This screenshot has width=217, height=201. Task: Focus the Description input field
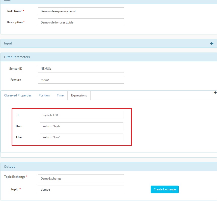pyautogui.click(x=81, y=22)
